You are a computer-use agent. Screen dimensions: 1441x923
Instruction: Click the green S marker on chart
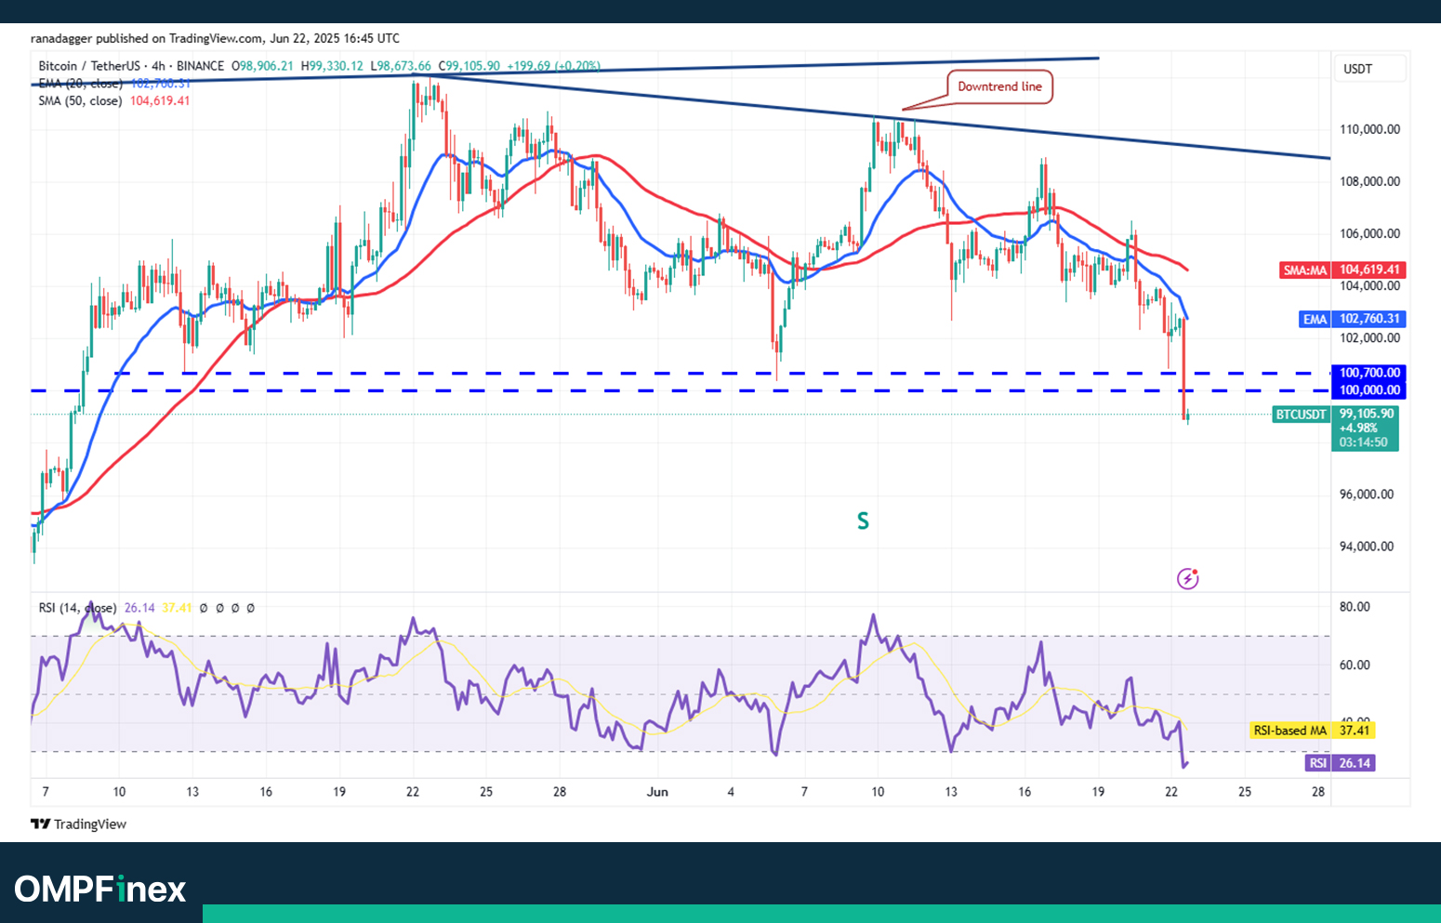pos(863,521)
